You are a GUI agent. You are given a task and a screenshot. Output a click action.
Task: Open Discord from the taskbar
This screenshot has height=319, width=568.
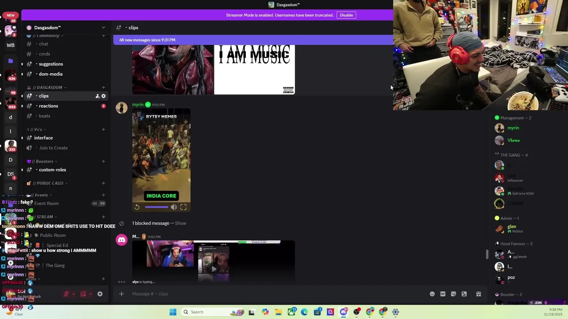pos(343,312)
